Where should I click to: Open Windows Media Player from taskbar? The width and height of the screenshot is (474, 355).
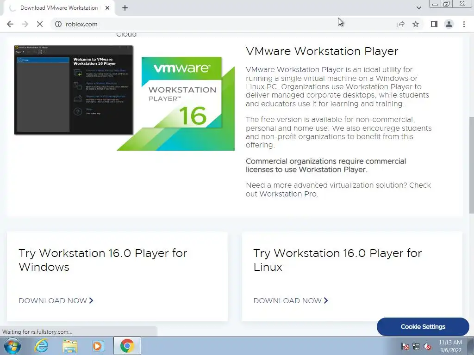point(98,346)
